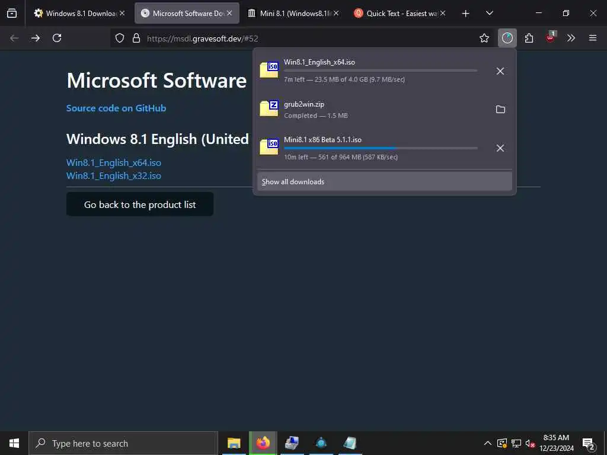This screenshot has width=607, height=455.
Task: Cancel the Win8.1_English_x64.iso download
Action: click(500, 71)
